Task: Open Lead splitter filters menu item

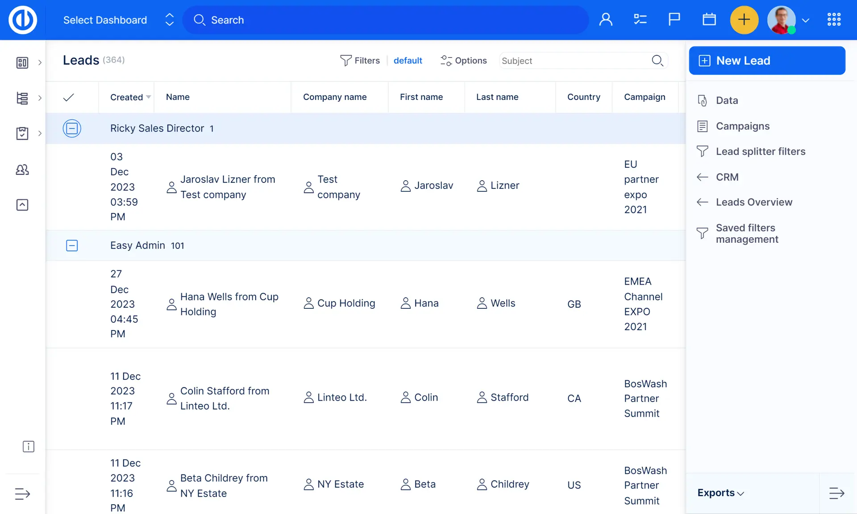Action: [760, 152]
